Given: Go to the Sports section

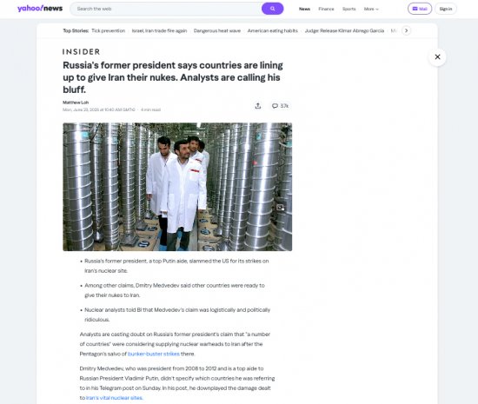Looking at the screenshot, I should tap(349, 9).
